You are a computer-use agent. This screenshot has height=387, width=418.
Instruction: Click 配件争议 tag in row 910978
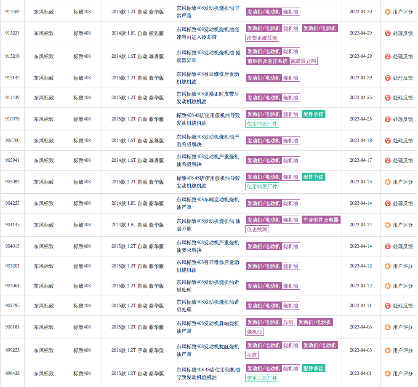pos(313,114)
